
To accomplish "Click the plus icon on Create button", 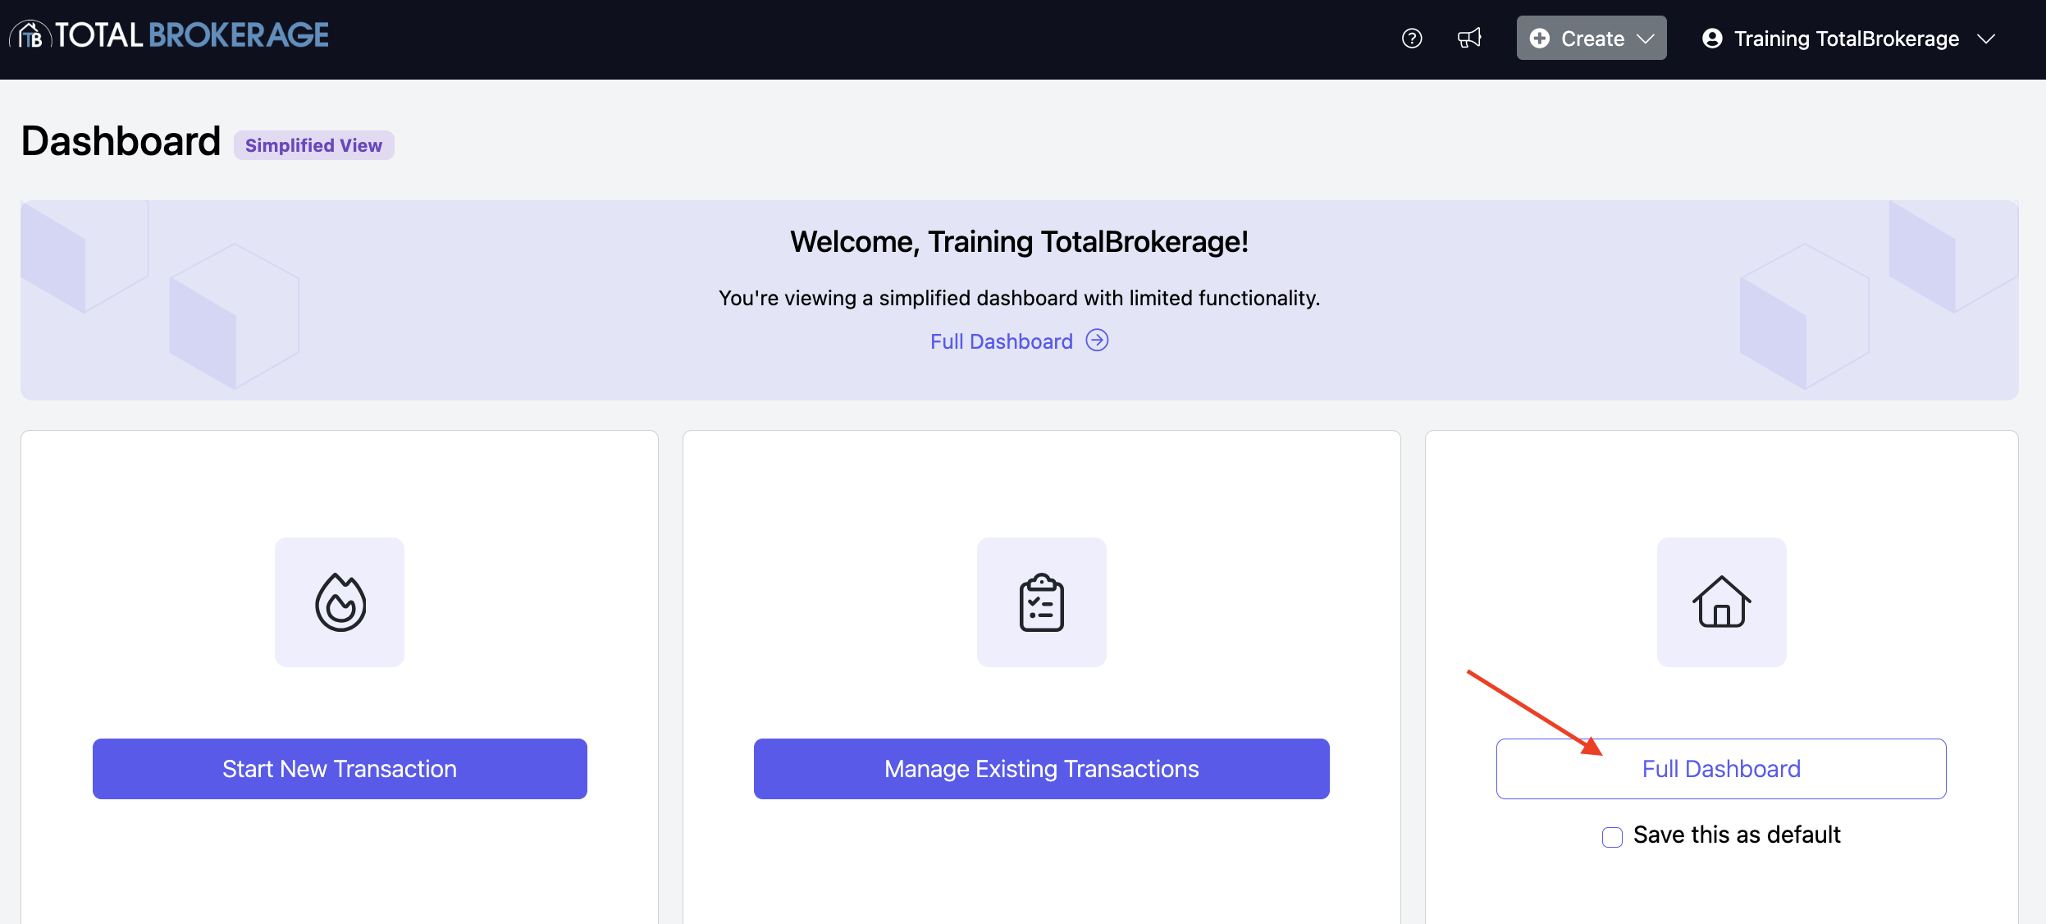I will click(x=1540, y=39).
